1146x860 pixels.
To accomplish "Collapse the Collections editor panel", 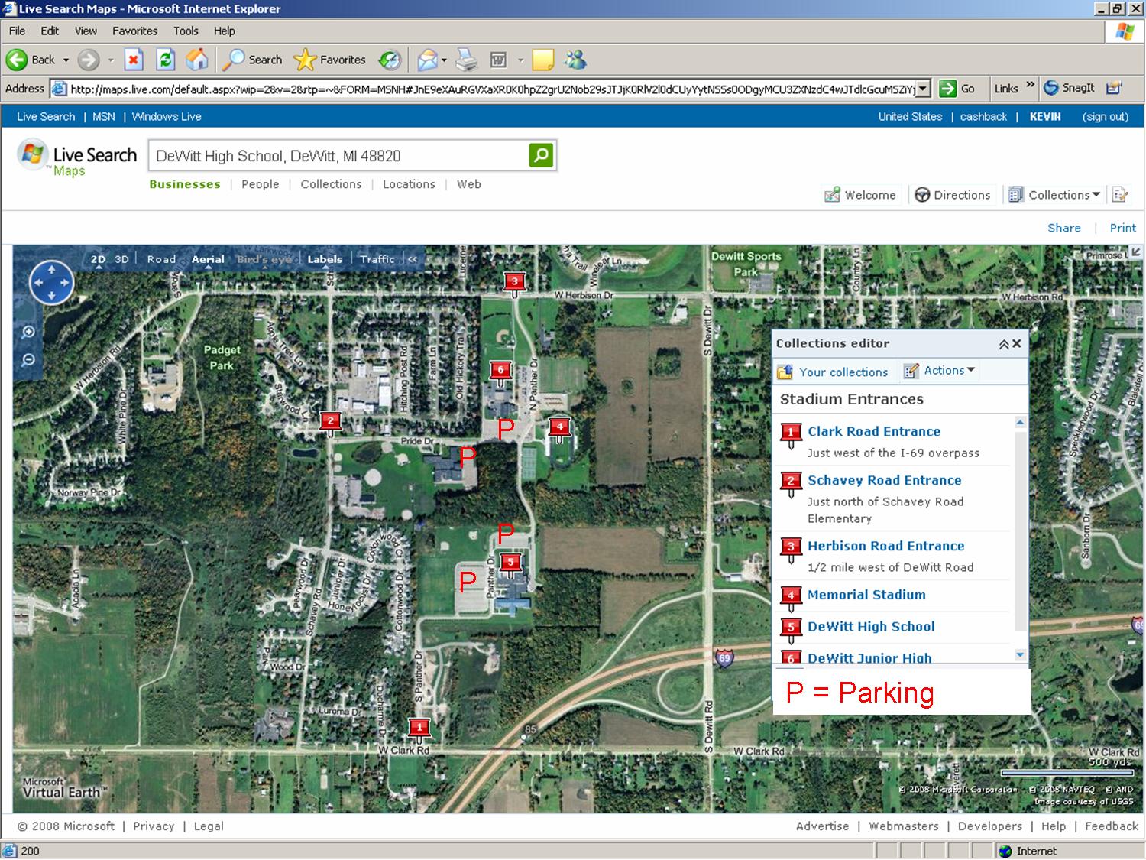I will click(x=1004, y=344).
